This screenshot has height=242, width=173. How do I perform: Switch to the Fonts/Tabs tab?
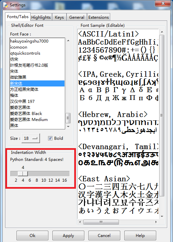click(18, 17)
